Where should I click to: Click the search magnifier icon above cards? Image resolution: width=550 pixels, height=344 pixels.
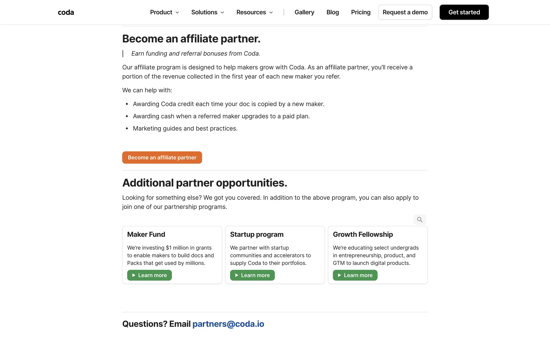coord(420,220)
